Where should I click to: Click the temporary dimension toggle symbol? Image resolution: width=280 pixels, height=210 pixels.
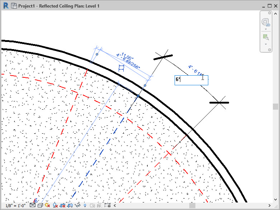(121, 68)
